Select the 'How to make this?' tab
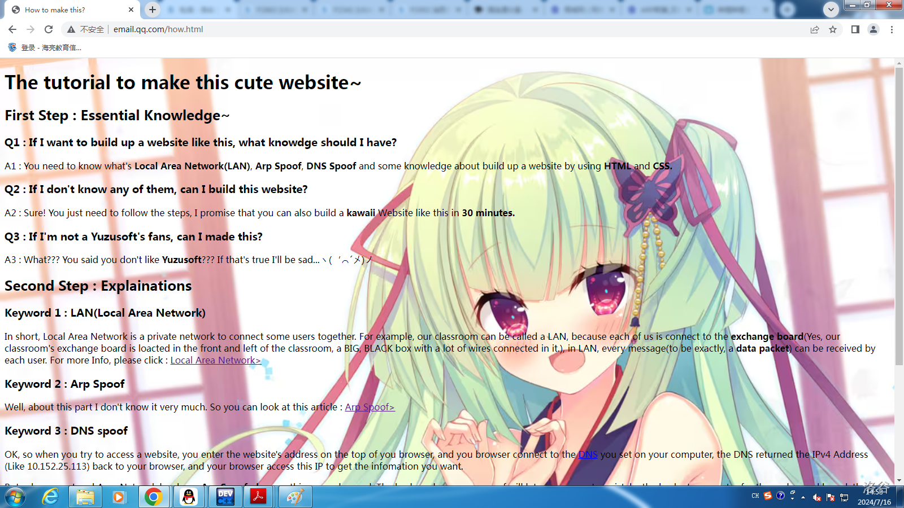Viewport: 904px width, 508px height. 62,10
